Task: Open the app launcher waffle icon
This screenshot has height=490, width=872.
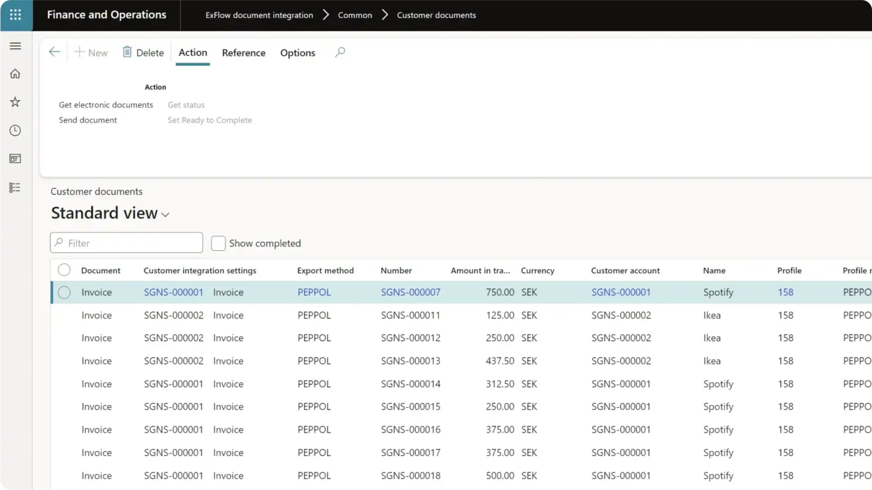Action: 16,15
